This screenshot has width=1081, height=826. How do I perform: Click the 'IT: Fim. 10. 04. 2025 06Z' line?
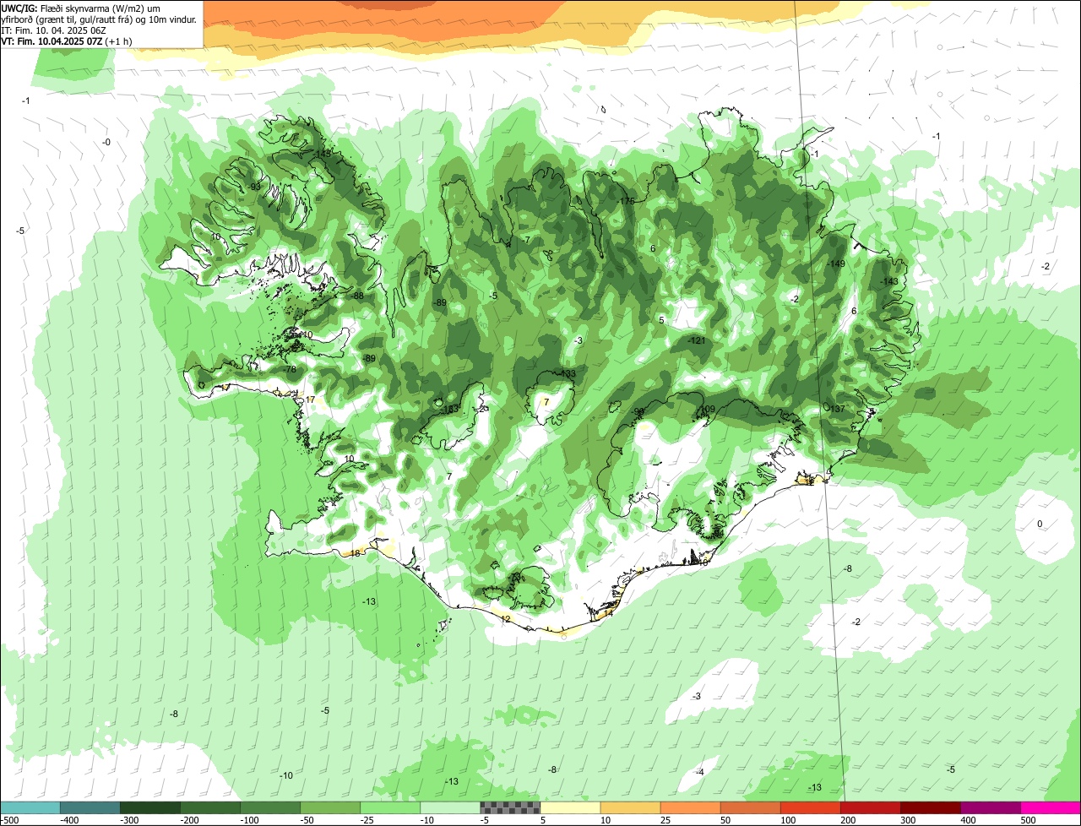(54, 30)
